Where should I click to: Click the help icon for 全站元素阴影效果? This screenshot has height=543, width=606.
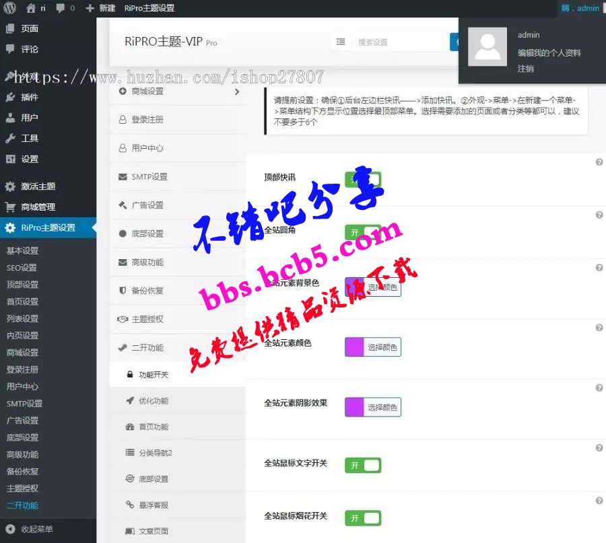tap(599, 388)
